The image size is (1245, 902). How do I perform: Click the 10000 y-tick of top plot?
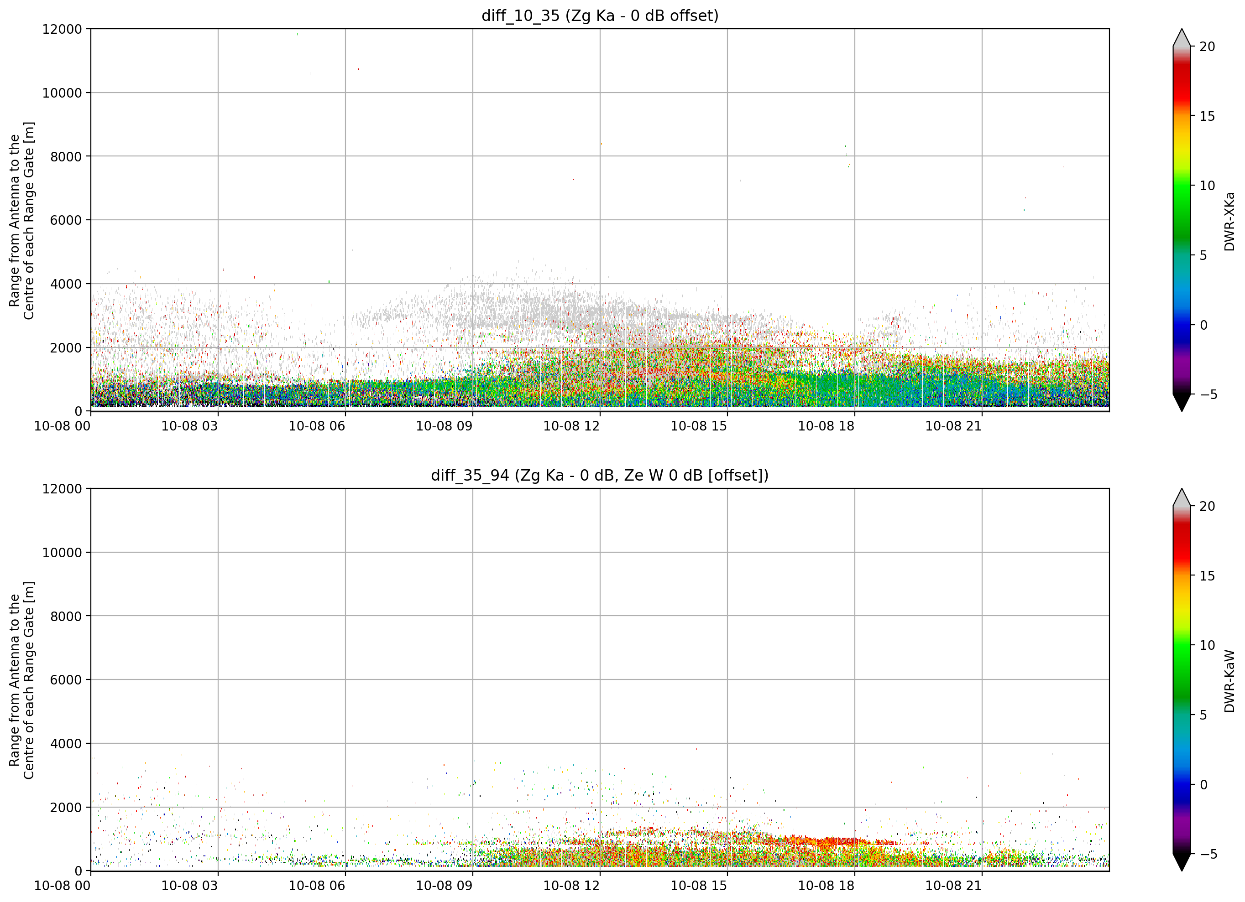pos(62,93)
